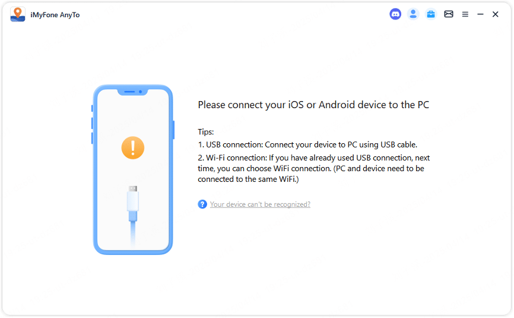Minimize the iMyFone AnyTo window
This screenshot has width=514, height=318.
[480, 14]
